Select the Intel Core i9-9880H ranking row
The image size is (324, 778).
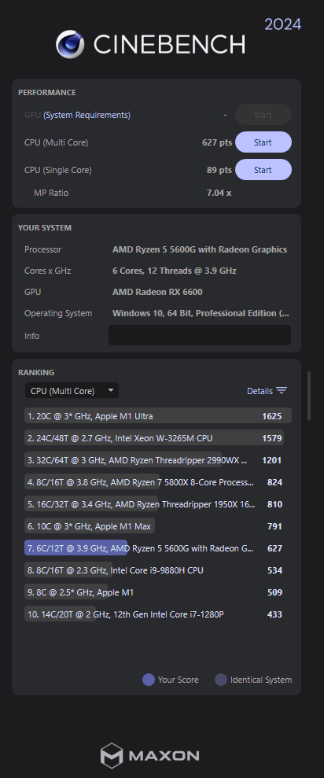pyautogui.click(x=158, y=570)
